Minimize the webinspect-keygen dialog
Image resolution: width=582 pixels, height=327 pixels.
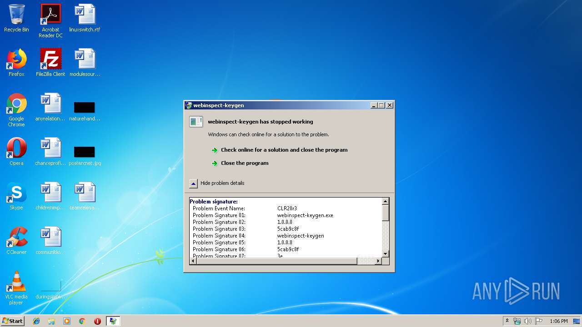(x=374, y=105)
